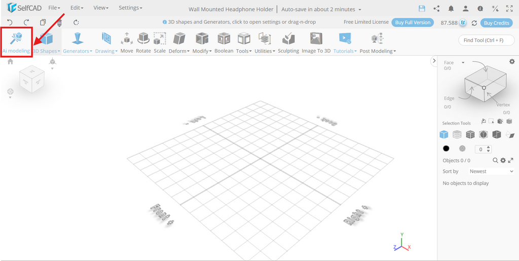Image resolution: width=519 pixels, height=261 pixels.
Task: Toggle brush selection tool
Action: pyautogui.click(x=484, y=122)
